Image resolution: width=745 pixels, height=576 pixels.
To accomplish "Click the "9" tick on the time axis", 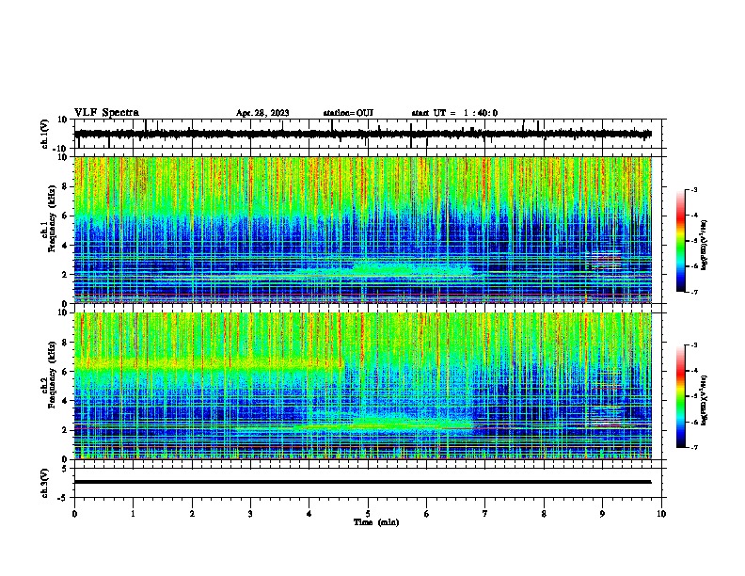I will click(602, 514).
